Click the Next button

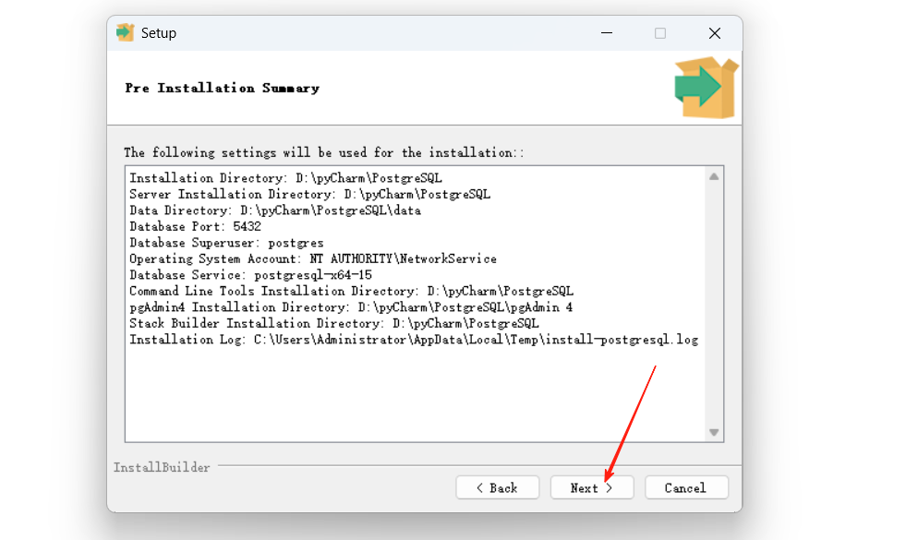592,487
